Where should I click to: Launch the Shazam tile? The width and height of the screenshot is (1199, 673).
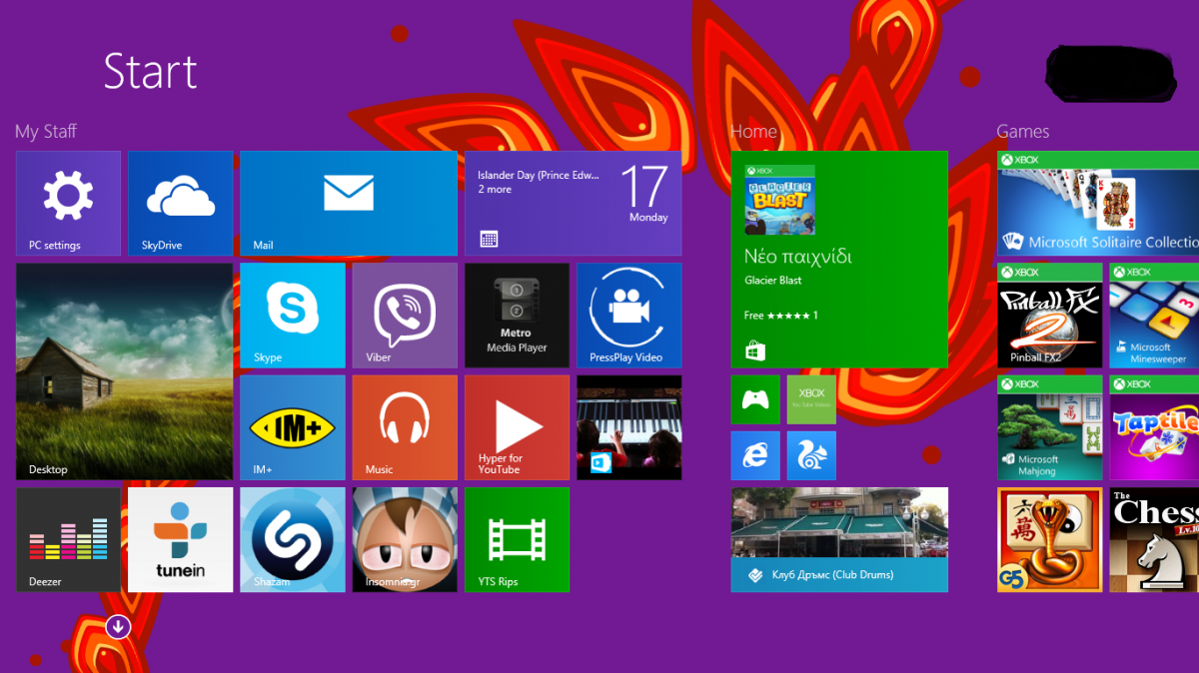pyautogui.click(x=293, y=540)
